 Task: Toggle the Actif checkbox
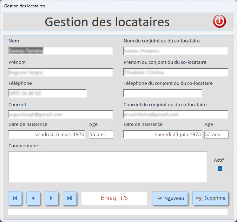(220, 168)
